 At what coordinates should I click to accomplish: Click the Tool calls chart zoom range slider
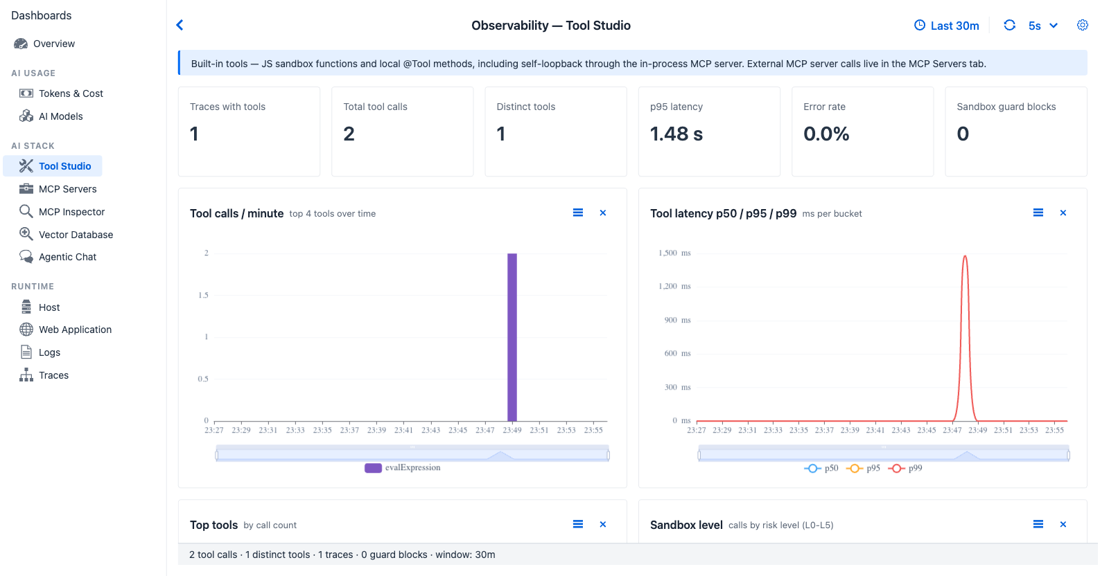coord(412,455)
